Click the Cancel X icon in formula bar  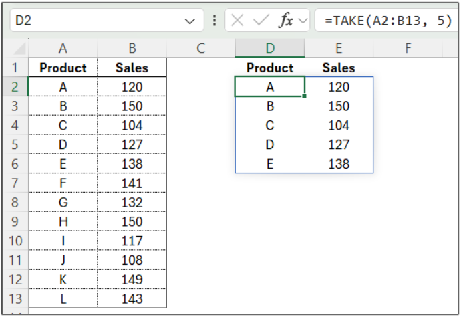pyautogui.click(x=237, y=21)
